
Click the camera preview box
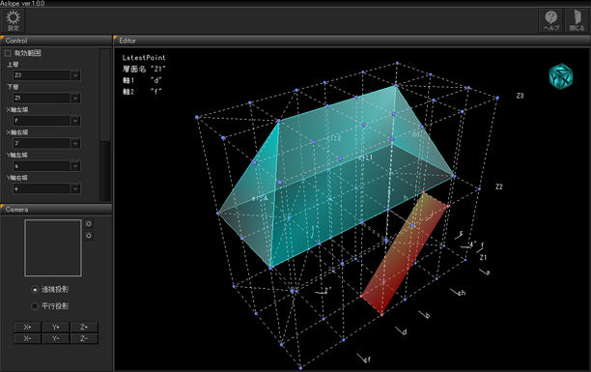(x=53, y=248)
